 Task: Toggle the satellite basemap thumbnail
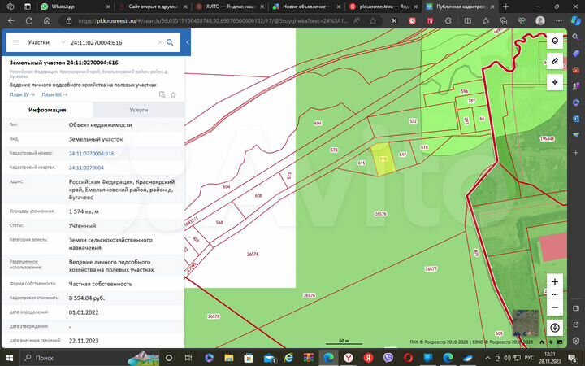coord(525,323)
